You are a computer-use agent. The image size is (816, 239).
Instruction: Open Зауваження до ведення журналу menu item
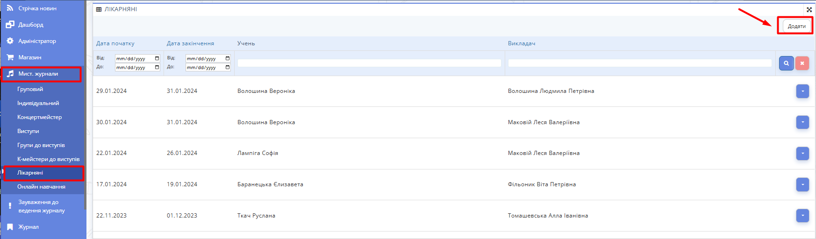click(x=42, y=206)
